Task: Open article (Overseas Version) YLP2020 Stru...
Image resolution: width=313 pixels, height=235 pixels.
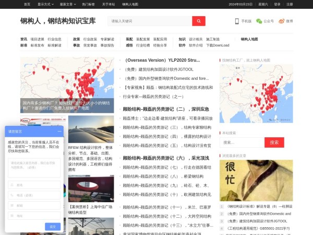Action: pyautogui.click(x=162, y=60)
